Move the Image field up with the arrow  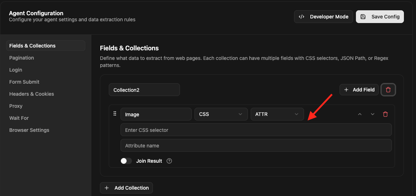(x=360, y=114)
